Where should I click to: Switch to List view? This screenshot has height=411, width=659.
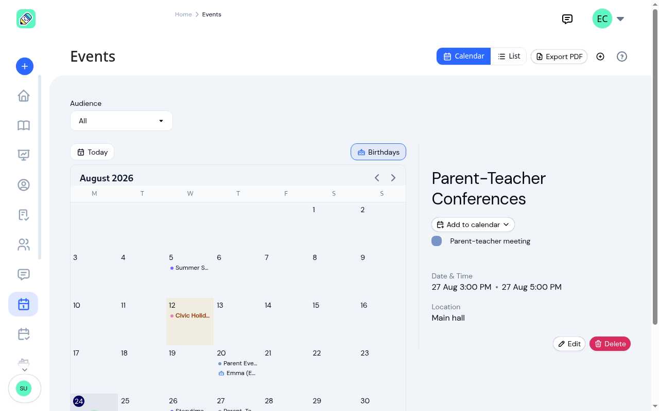click(x=509, y=57)
